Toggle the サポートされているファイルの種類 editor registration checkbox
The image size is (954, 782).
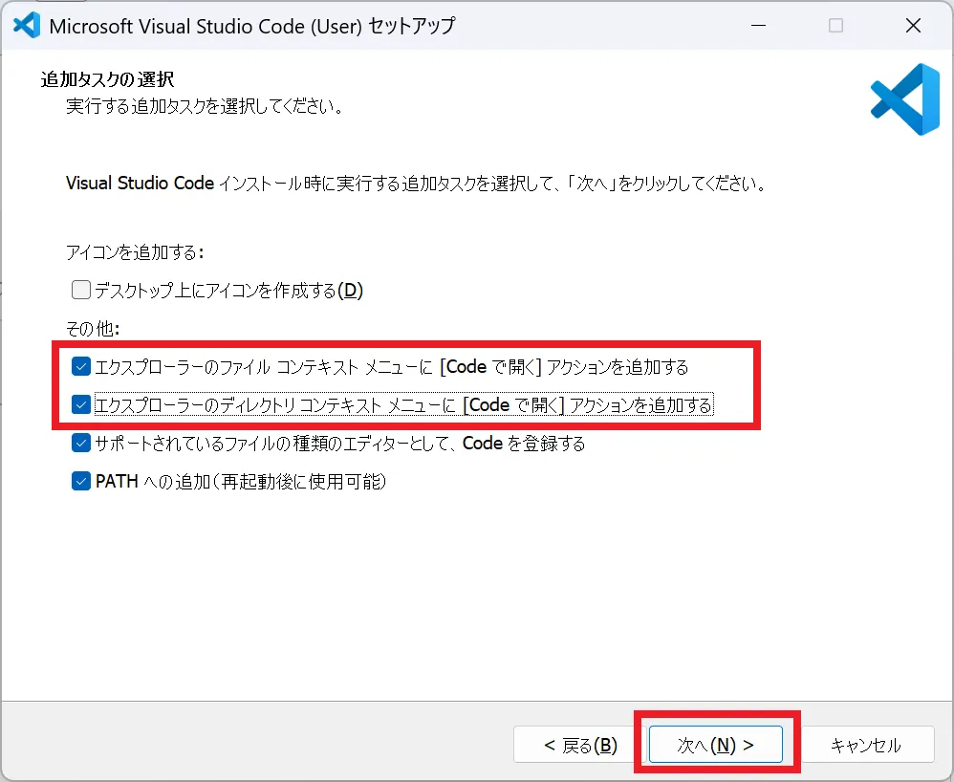pyautogui.click(x=81, y=444)
